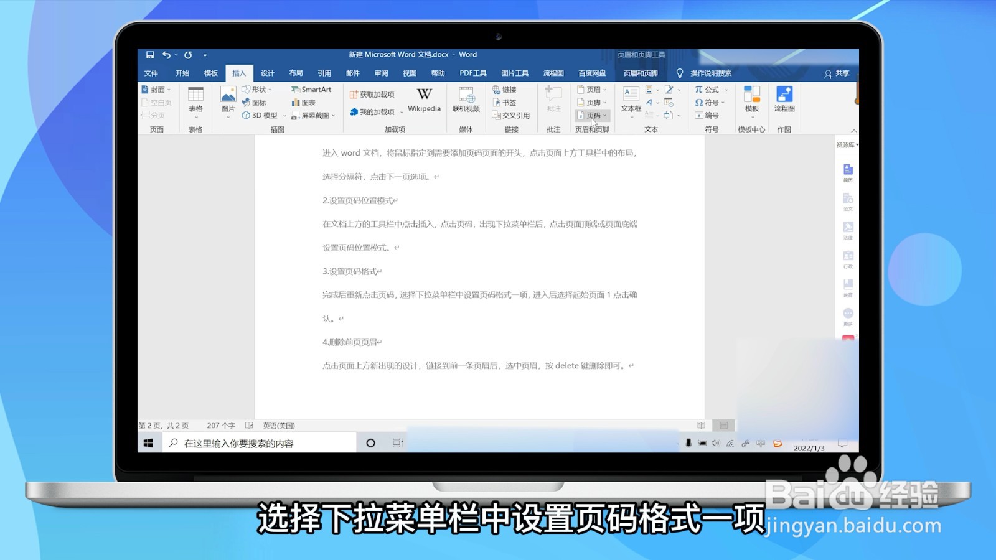Open the File (文件) menu

pos(151,73)
